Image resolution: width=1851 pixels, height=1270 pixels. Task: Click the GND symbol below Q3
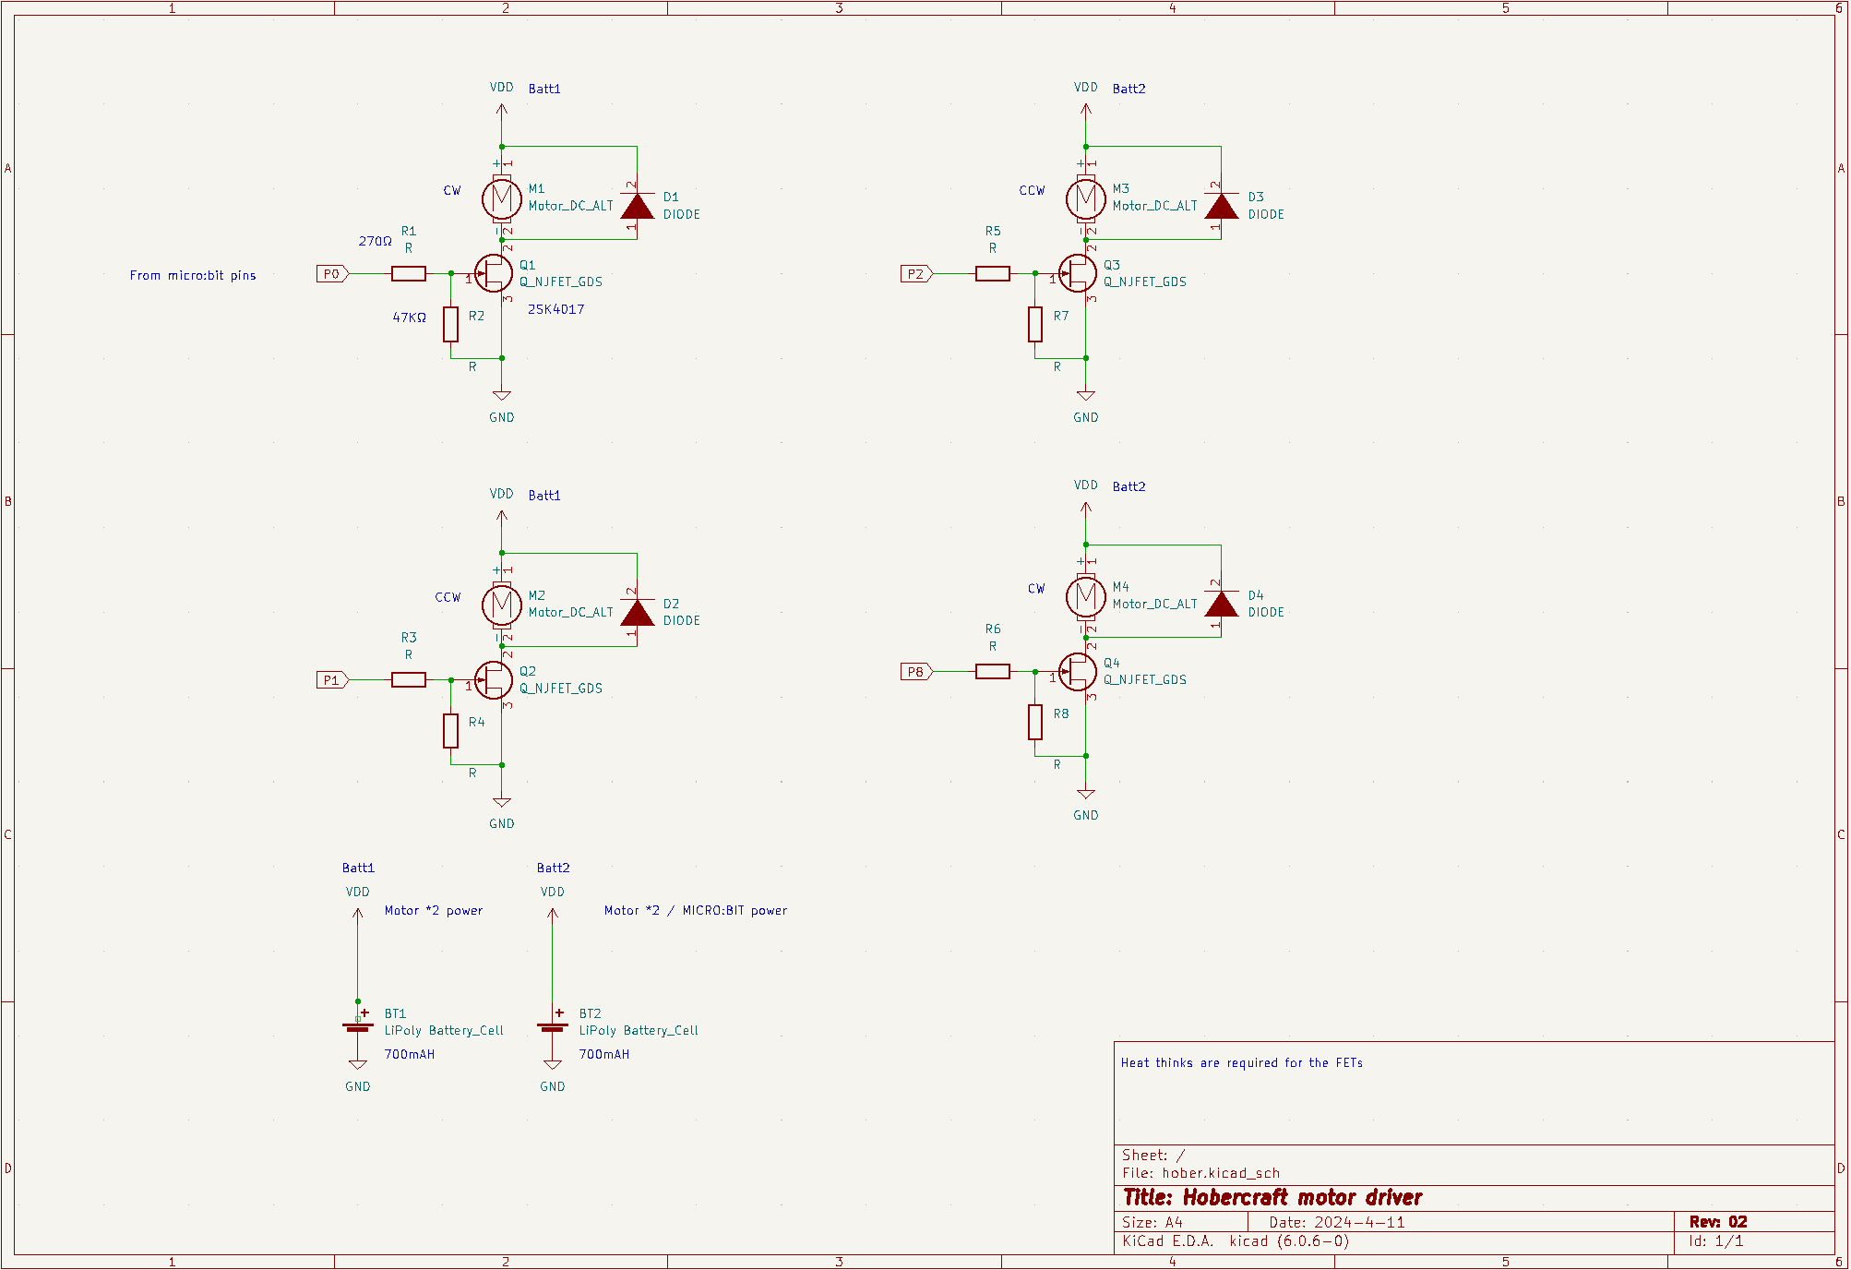click(x=1085, y=397)
